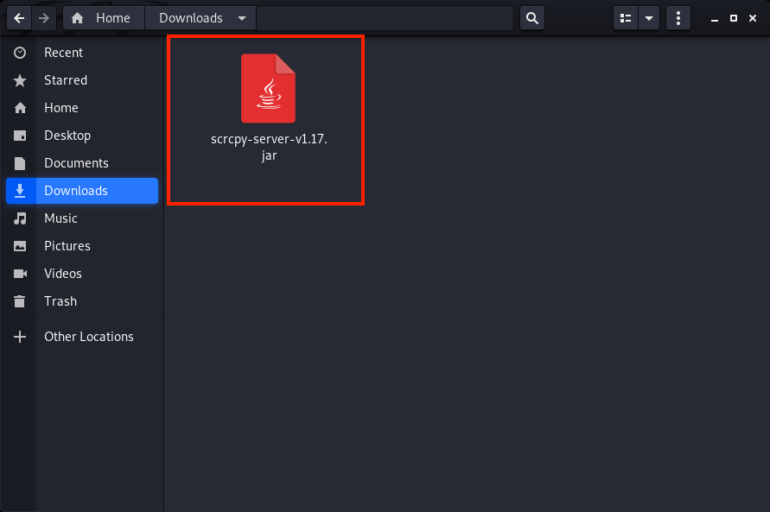Minimize the file manager window

point(715,19)
